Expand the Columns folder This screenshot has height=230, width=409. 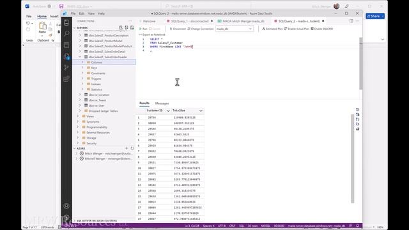pos(82,63)
